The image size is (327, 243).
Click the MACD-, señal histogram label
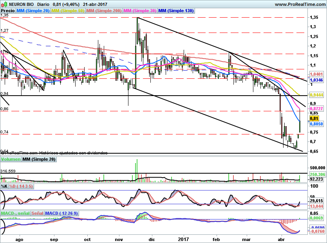14,213
